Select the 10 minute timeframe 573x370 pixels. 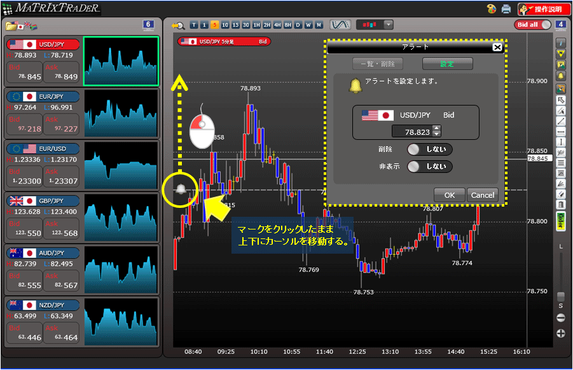point(225,25)
